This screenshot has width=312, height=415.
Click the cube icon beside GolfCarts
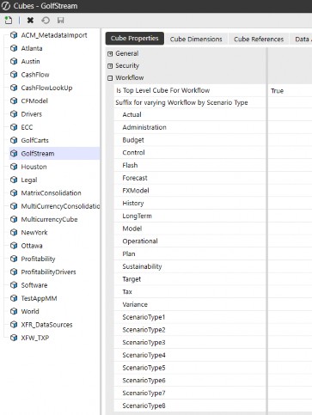14,140
